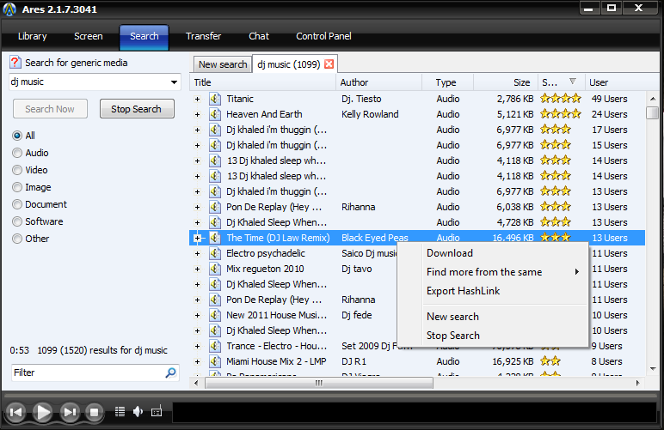Expand the Mix regueton 2010 row
Screen dimensions: 664x430
coord(197,269)
